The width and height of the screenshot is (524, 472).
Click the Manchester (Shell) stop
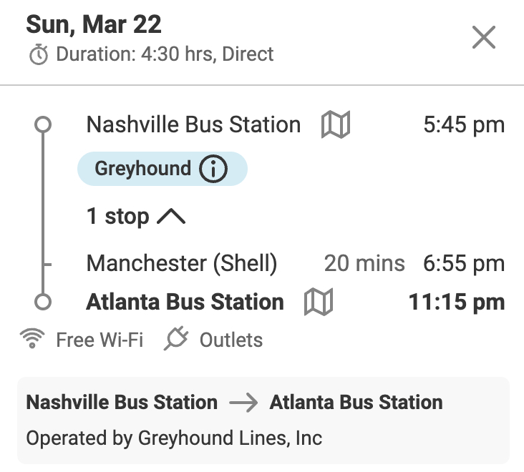pos(181,263)
